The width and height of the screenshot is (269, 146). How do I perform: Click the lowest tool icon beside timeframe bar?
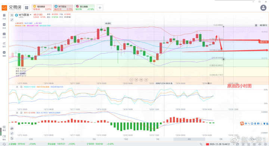pos(12,139)
